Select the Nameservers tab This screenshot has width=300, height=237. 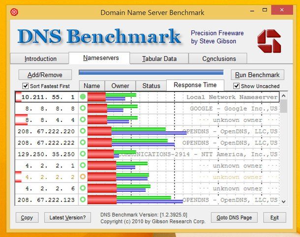click(x=99, y=58)
